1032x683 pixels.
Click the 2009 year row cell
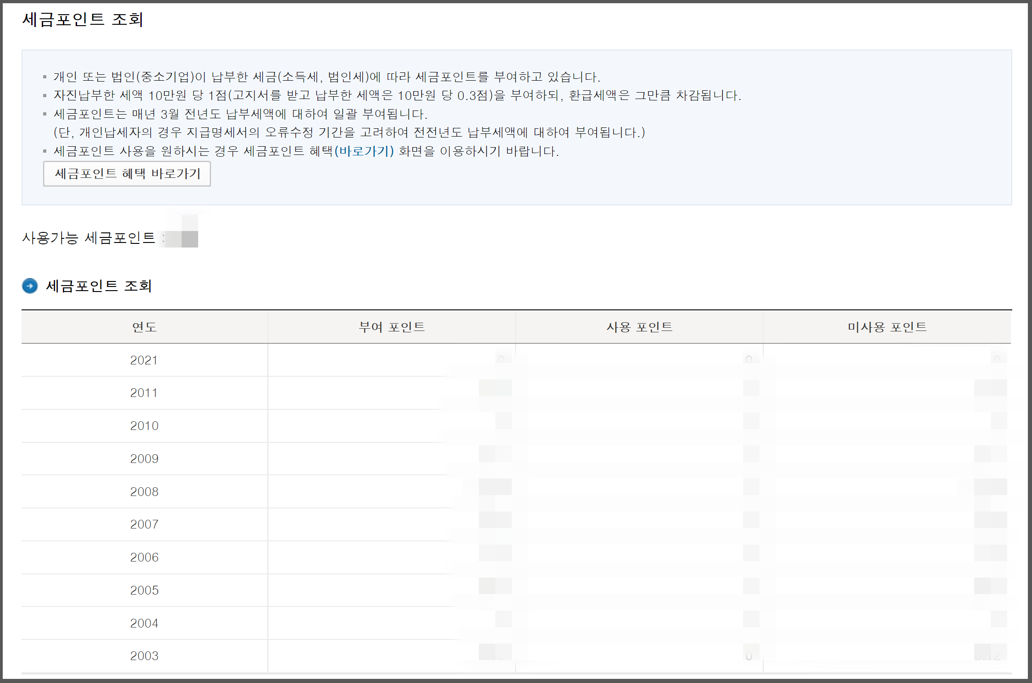144,459
